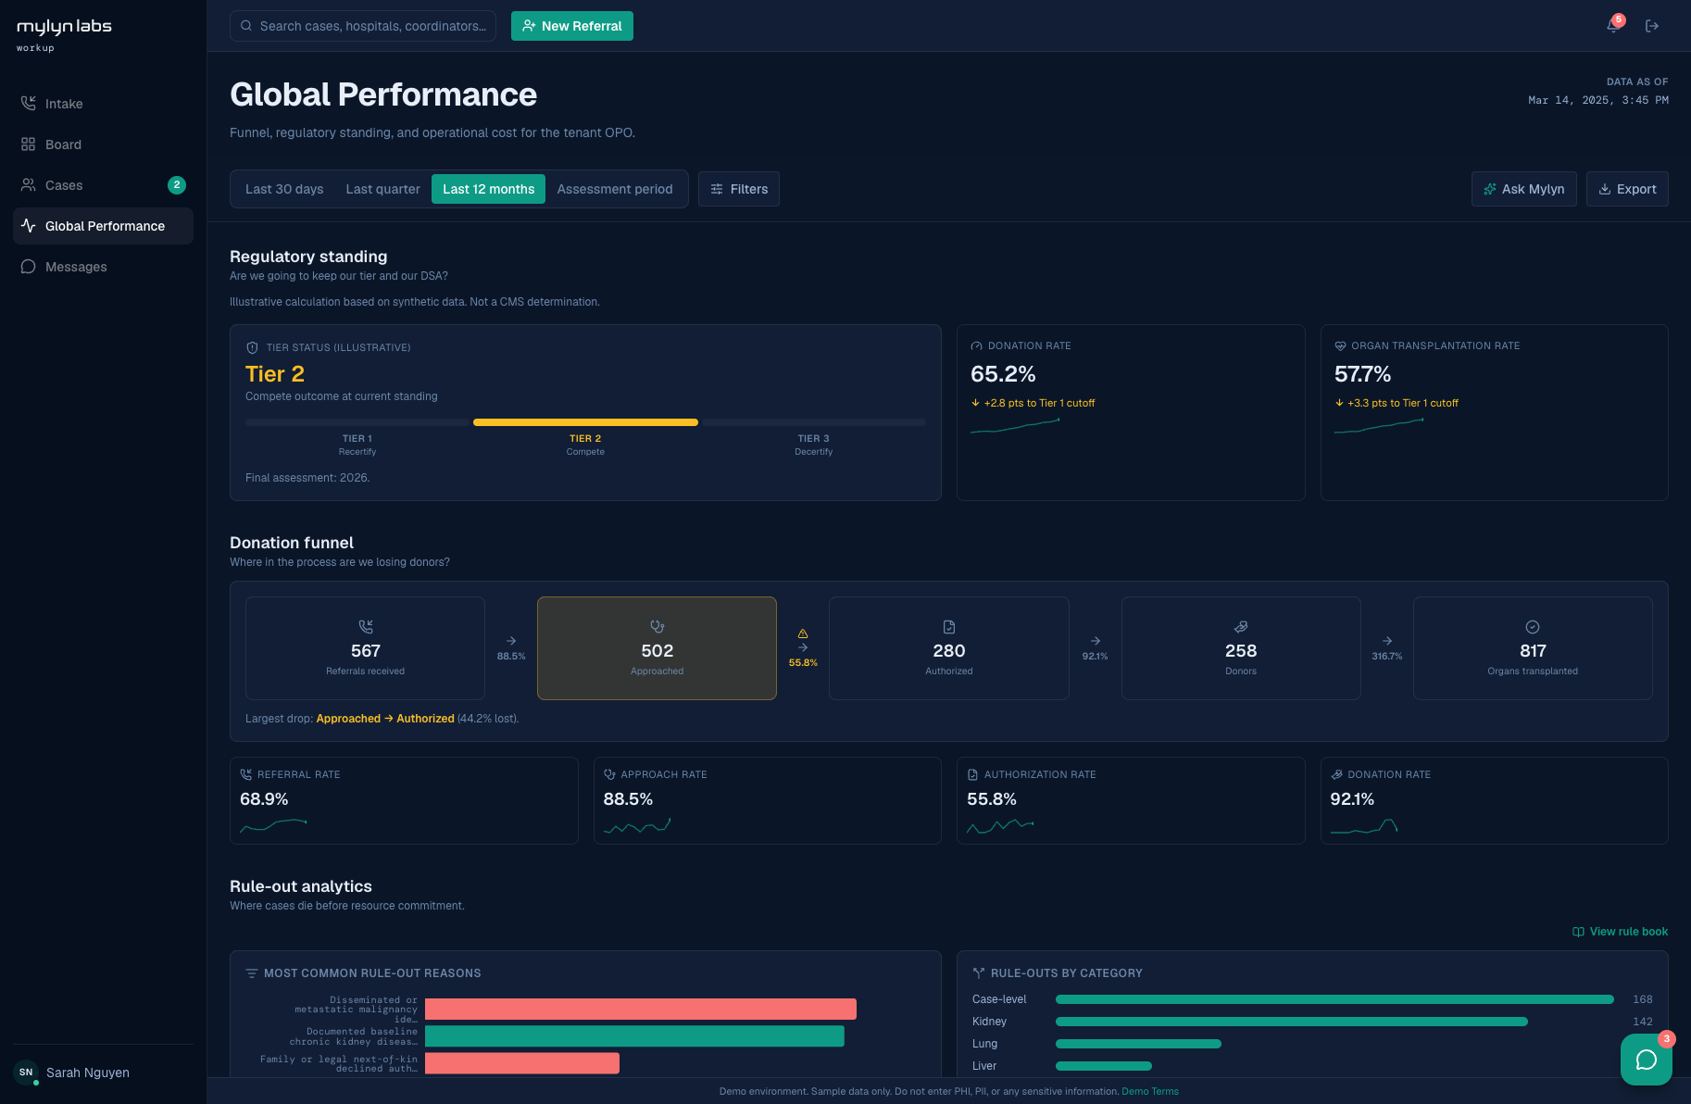This screenshot has width=1691, height=1104.
Task: Click the sign-out icon
Action: [x=1652, y=26]
